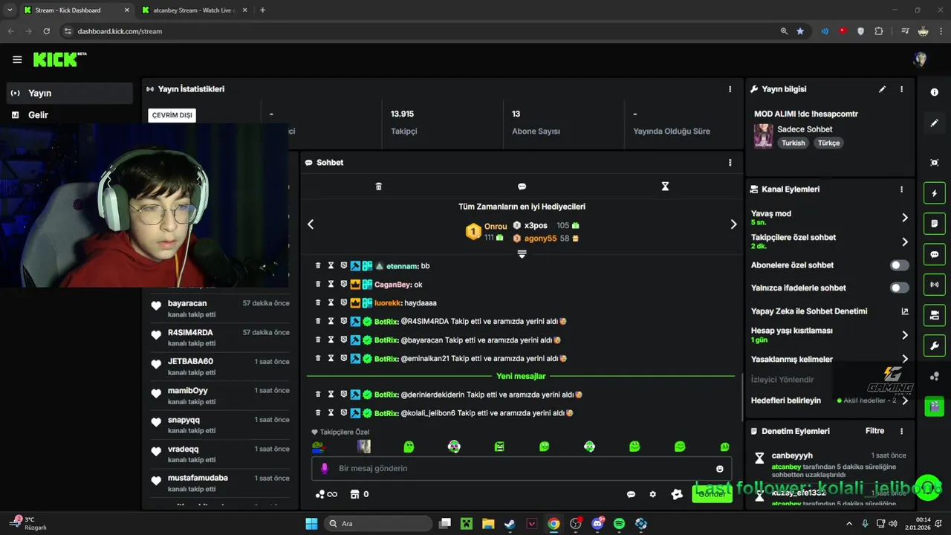Open Discord from taskbar
The width and height of the screenshot is (951, 535).
[597, 524]
